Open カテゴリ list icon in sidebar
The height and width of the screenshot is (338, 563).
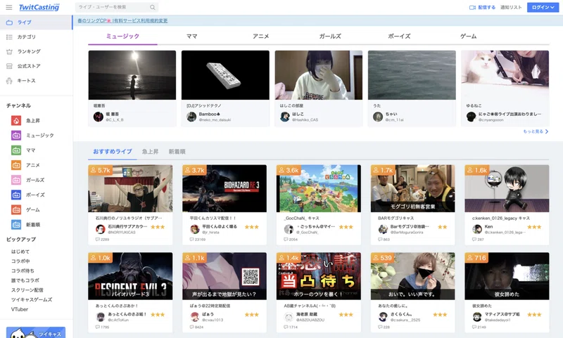[x=9, y=37]
